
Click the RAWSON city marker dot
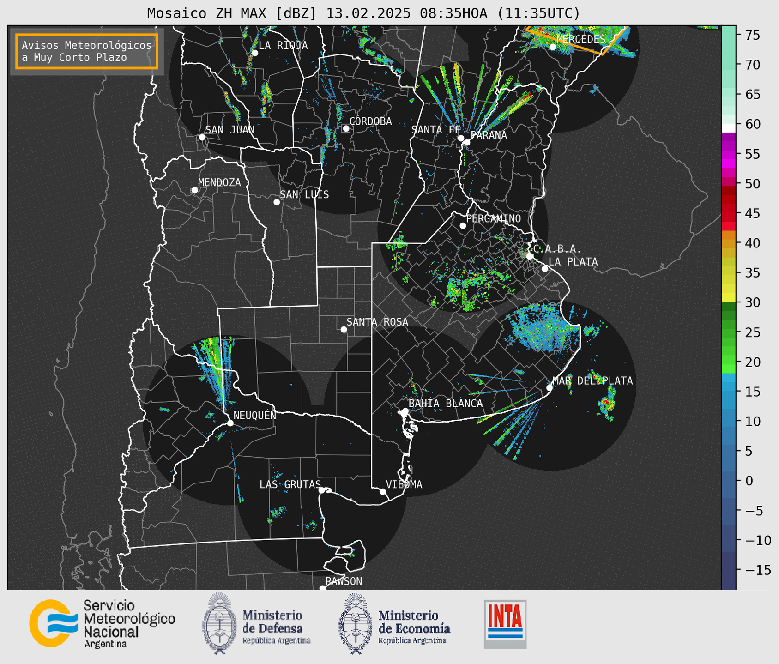pyautogui.click(x=322, y=588)
